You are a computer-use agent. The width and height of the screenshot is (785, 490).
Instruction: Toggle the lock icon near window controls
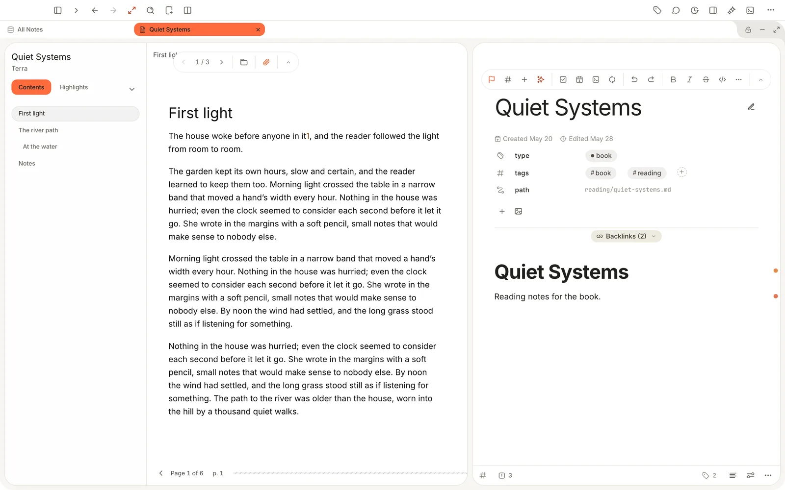[748, 30]
